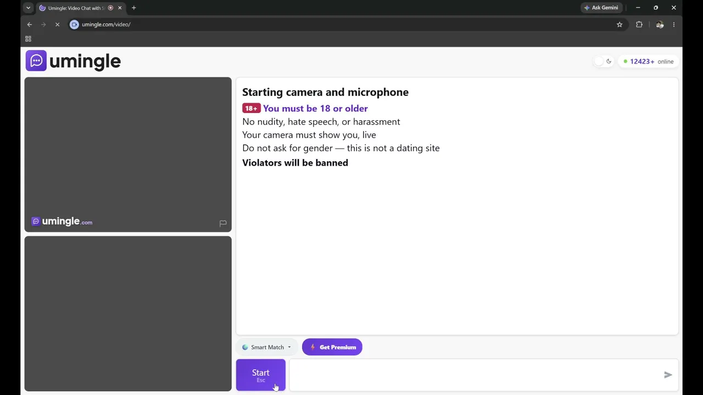
Task: Click the address bar URL umingle.com/video/
Action: 106,25
